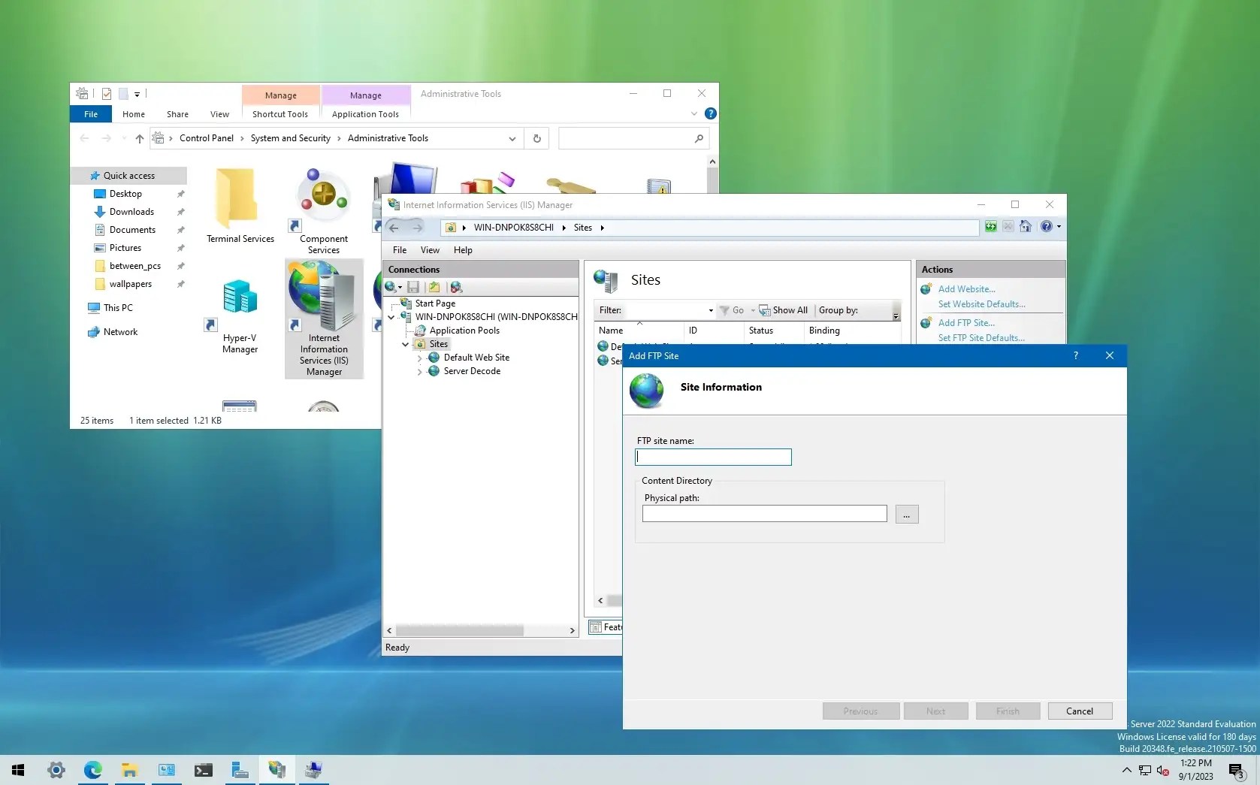
Task: Click the Save connections icon in Connections pane
Action: point(413,287)
